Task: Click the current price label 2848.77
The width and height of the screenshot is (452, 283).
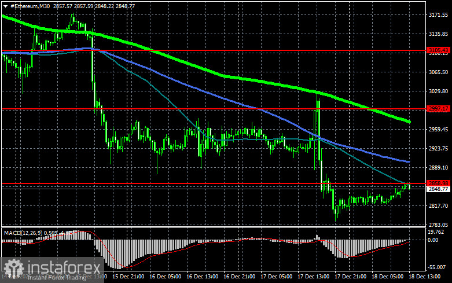Action: tap(438, 189)
